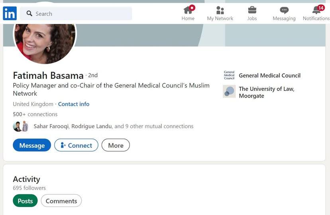
Task: Open General Medical Council logo
Action: (x=229, y=75)
